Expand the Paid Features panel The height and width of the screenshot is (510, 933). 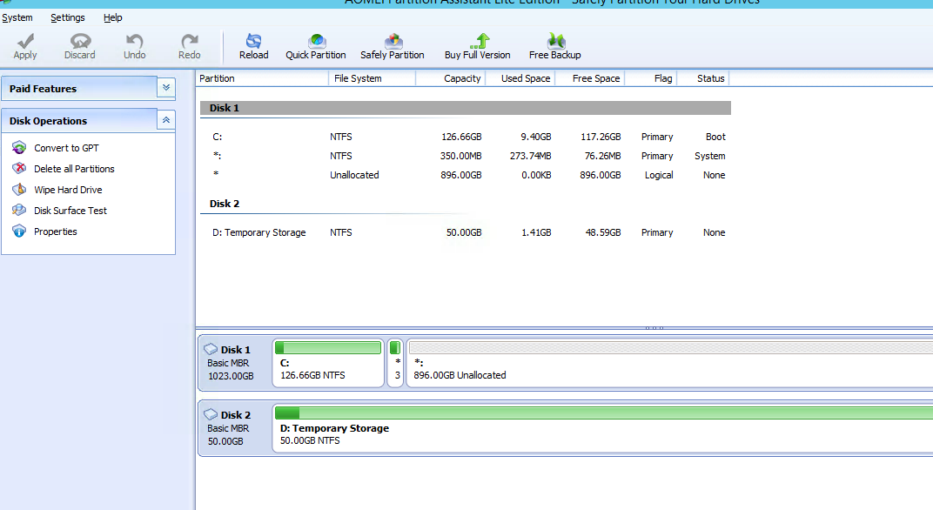click(165, 87)
